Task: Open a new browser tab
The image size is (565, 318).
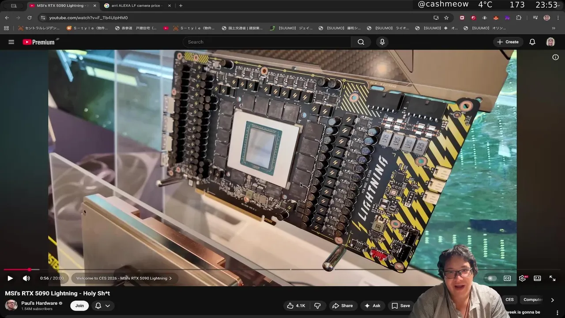Action: 181,6
